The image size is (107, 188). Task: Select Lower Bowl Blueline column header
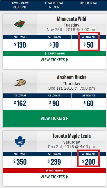[20, 5]
